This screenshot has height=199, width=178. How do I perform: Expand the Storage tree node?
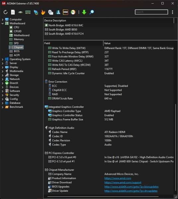pyautogui.click(x=2, y=75)
